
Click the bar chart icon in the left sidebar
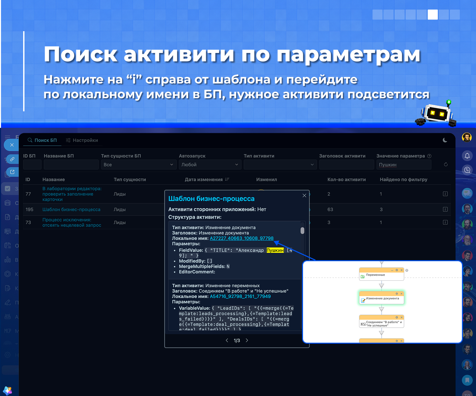tap(7, 260)
